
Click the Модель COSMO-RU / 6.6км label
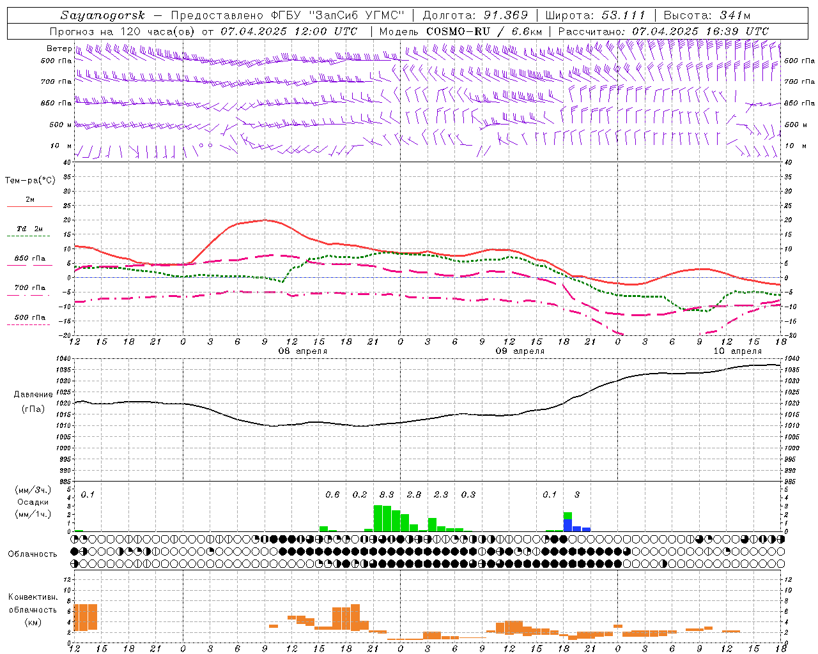(461, 31)
